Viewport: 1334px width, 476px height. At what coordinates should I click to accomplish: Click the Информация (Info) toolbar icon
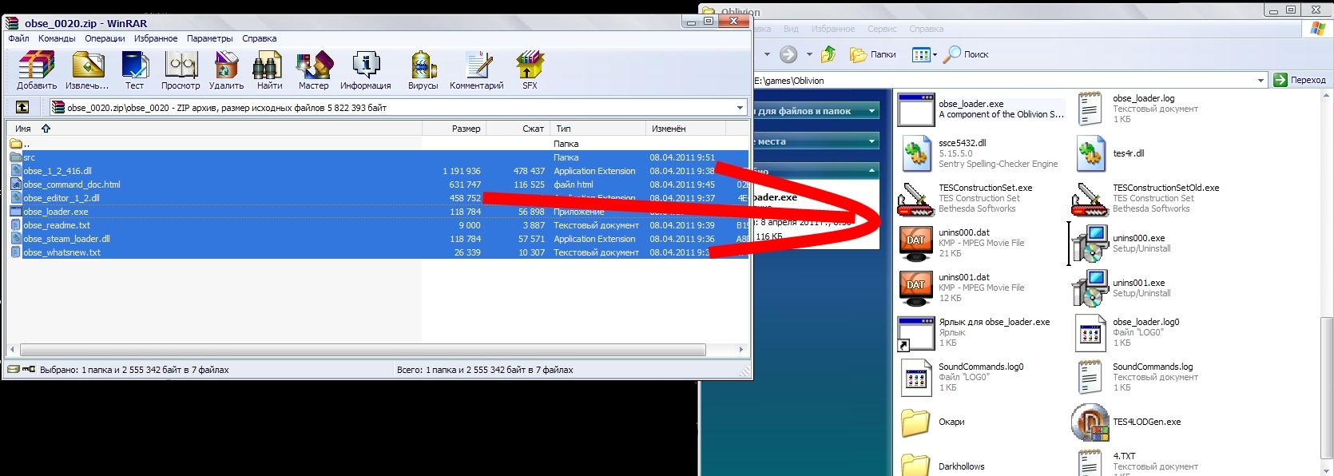365,69
